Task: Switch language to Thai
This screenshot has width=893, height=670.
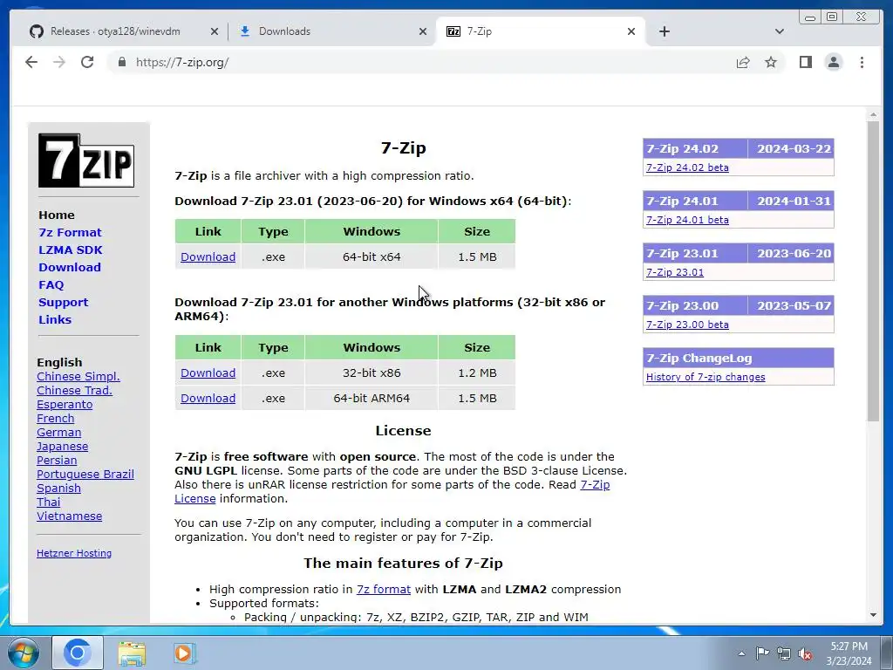Action: point(49,502)
